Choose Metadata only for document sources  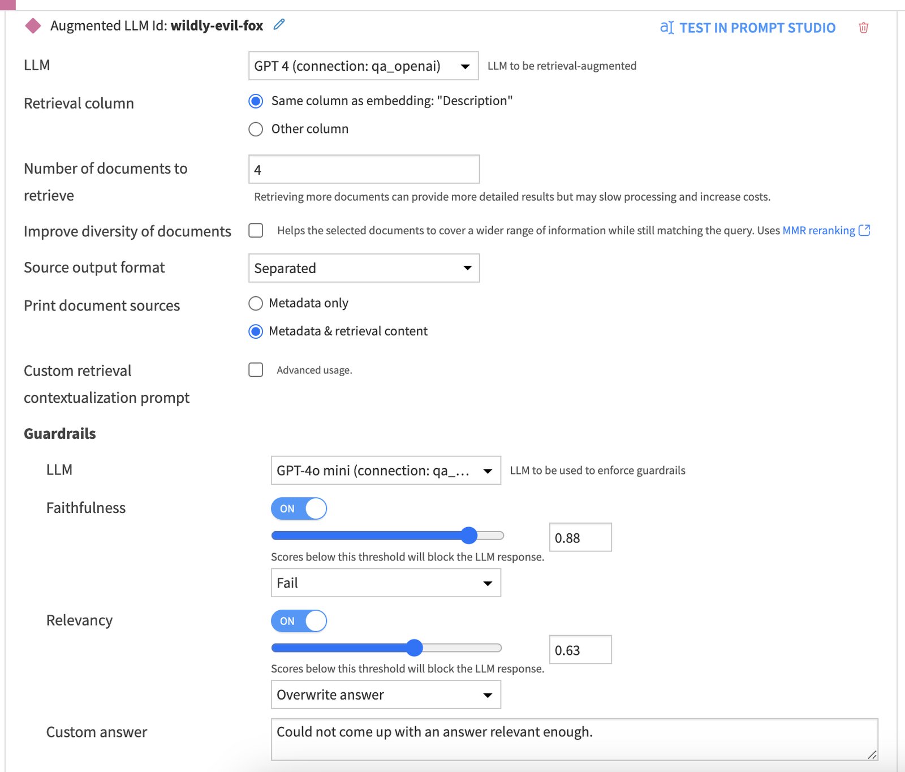[x=256, y=303]
